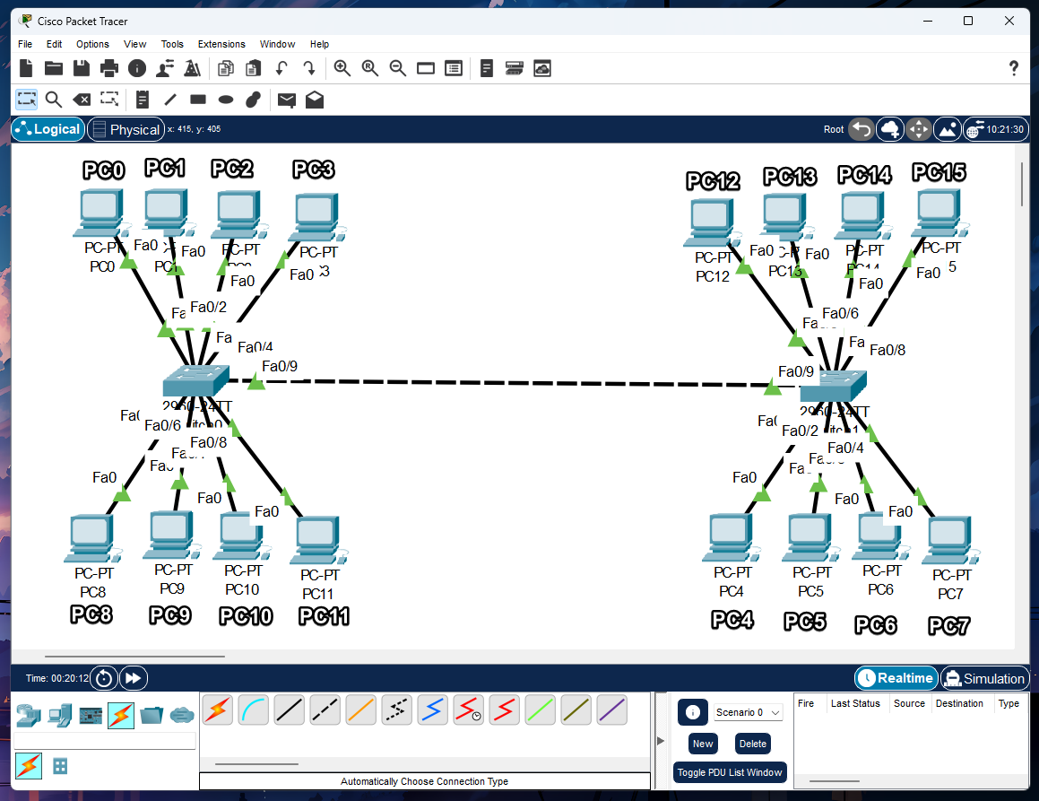The height and width of the screenshot is (801, 1039).
Task: Open the Help question mark icon
Action: pos(1013,68)
